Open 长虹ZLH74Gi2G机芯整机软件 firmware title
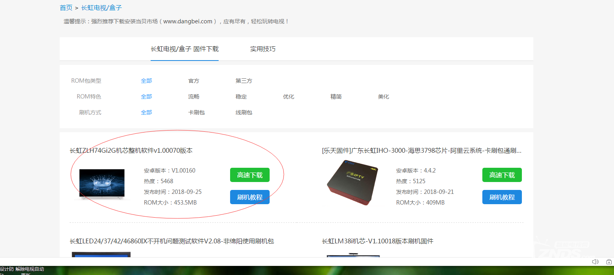Image resolution: width=614 pixels, height=275 pixels. (131, 151)
